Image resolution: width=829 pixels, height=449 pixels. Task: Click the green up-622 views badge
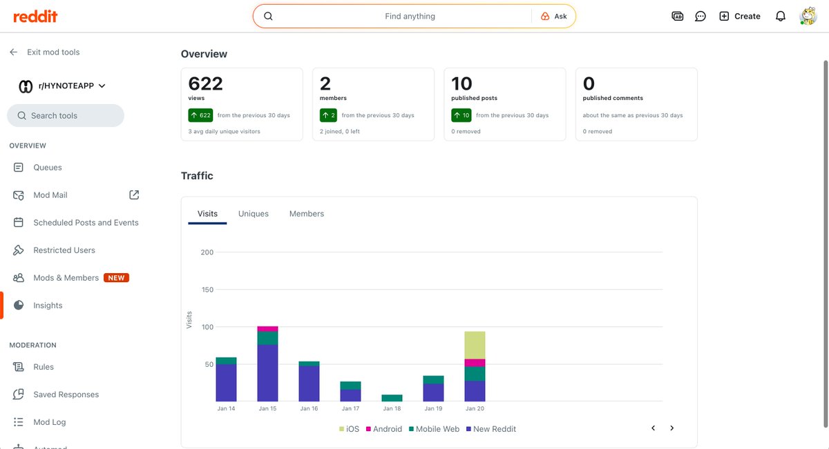point(200,115)
